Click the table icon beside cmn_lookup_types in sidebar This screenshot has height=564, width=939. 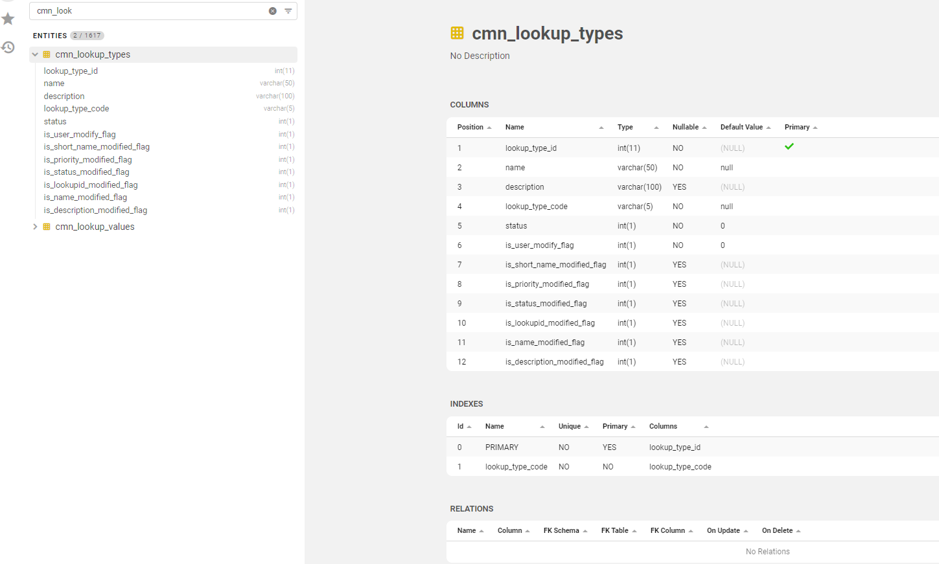pos(45,54)
